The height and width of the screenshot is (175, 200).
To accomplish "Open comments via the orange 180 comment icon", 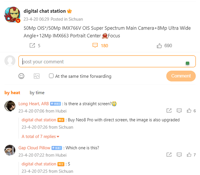I will (x=95, y=45).
